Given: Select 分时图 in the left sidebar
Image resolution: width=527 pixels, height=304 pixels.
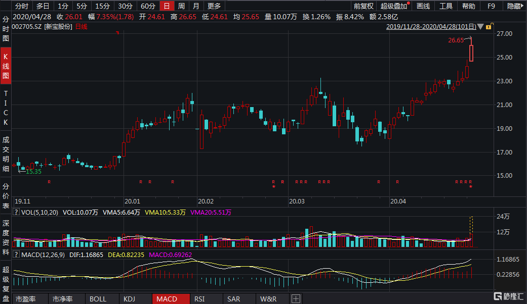Looking at the screenshot, I should point(6,29).
